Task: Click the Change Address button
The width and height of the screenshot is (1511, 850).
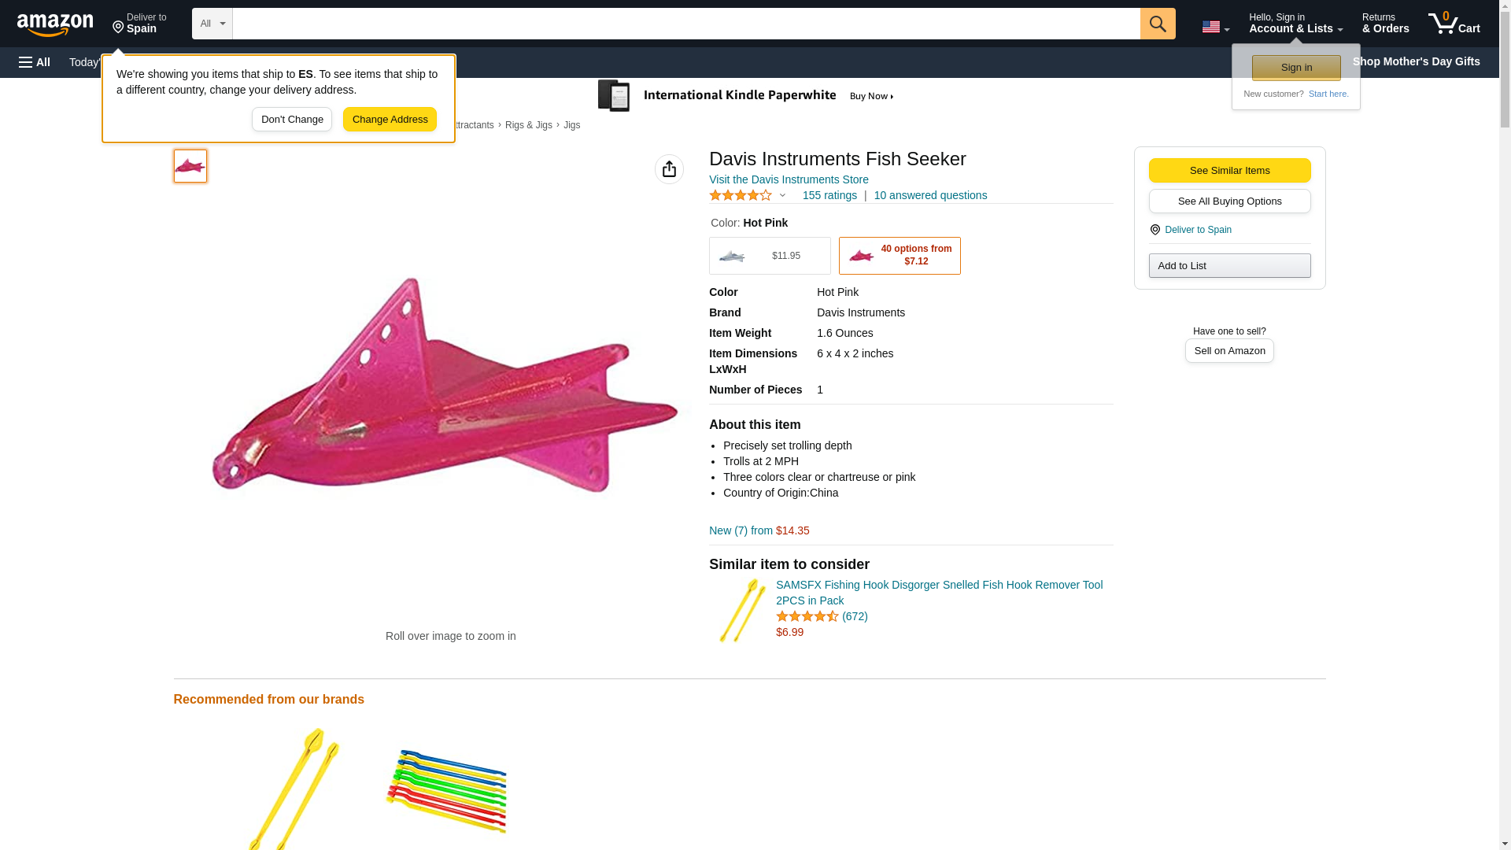Action: (390, 120)
